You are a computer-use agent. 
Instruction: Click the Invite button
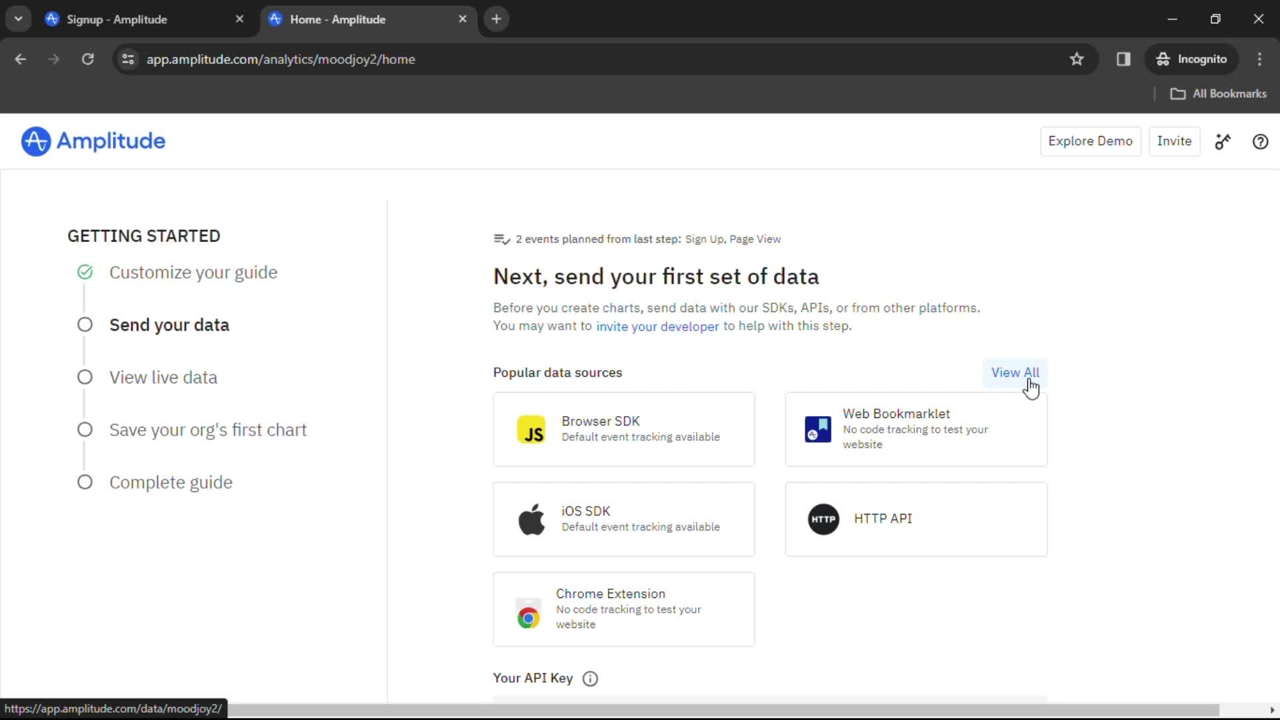(x=1174, y=141)
